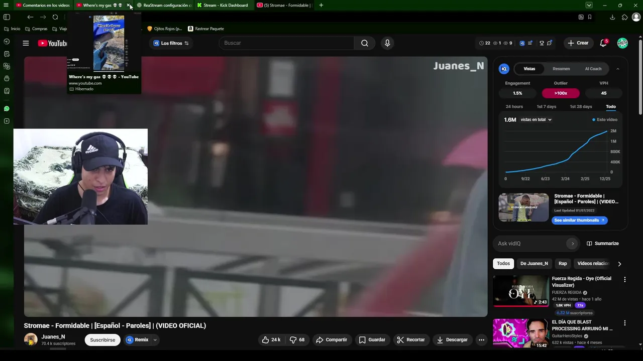This screenshot has height=361, width=643.
Task: Switch to ReaStream configuración tab
Action: click(x=165, y=5)
